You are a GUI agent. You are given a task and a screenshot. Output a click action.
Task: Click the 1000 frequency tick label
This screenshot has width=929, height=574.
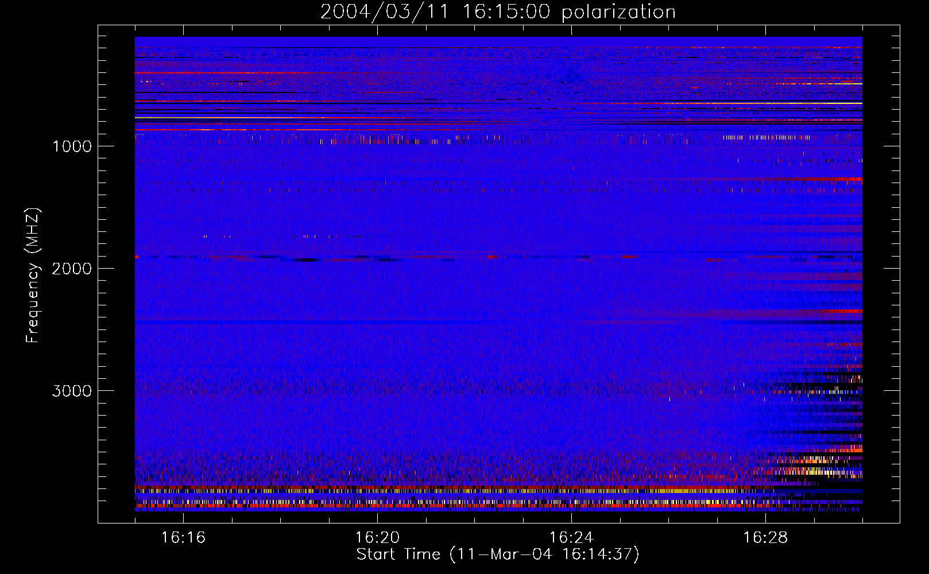tap(72, 146)
